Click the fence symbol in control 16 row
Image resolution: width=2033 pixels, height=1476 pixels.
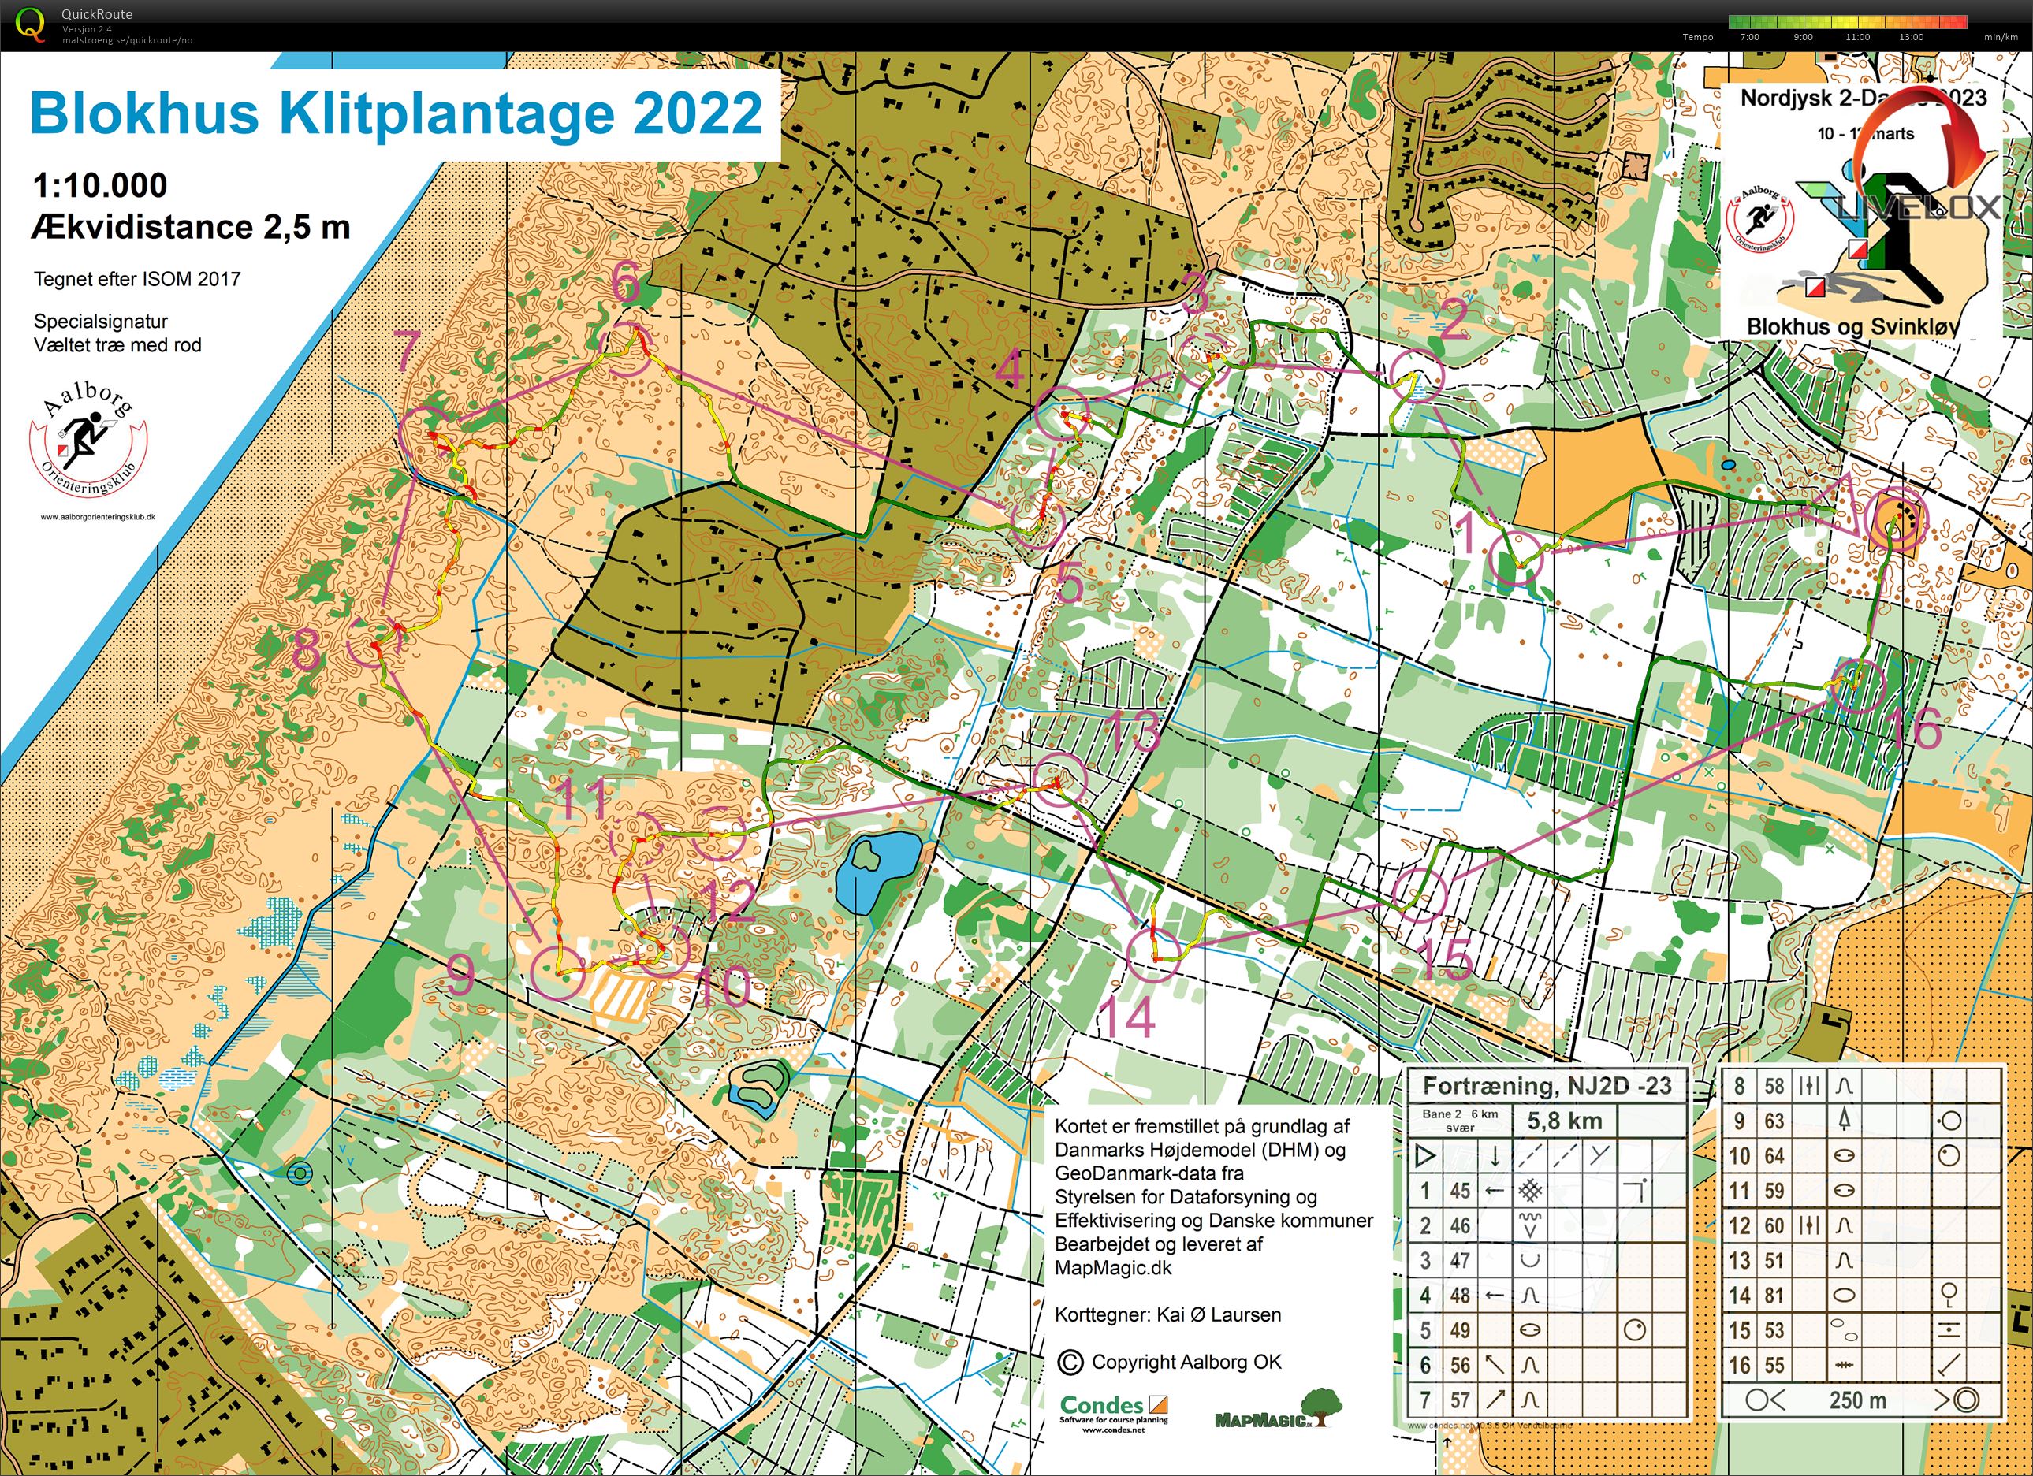1844,1366
